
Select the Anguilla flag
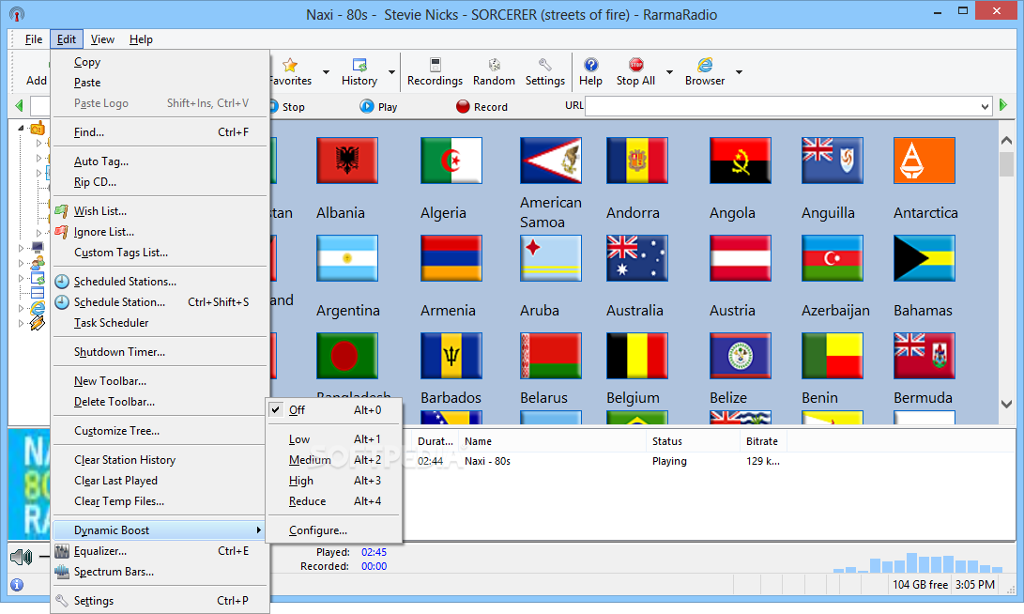coord(833,161)
